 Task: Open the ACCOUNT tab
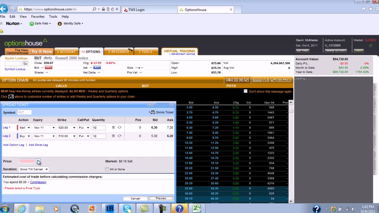pyautogui.click(x=66, y=51)
